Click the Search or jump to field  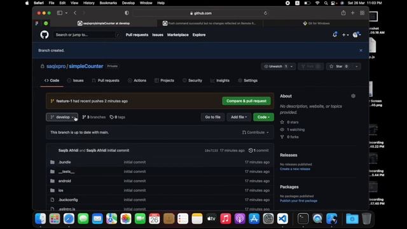coord(87,35)
